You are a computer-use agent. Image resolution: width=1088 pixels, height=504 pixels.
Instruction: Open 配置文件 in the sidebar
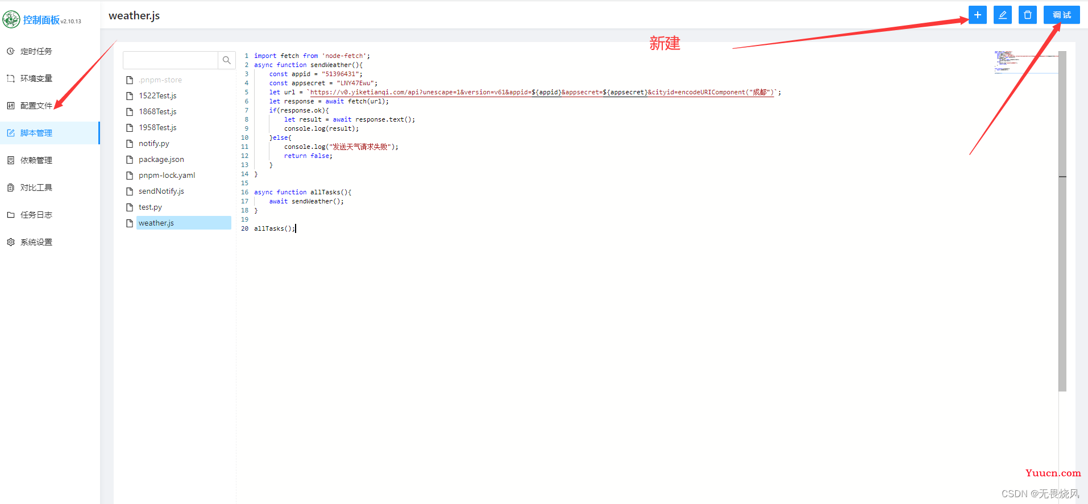[50, 106]
